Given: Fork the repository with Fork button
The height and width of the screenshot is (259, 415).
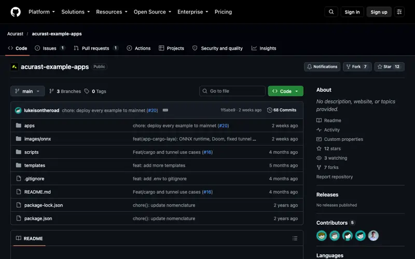Looking at the screenshot, I should pyautogui.click(x=357, y=67).
